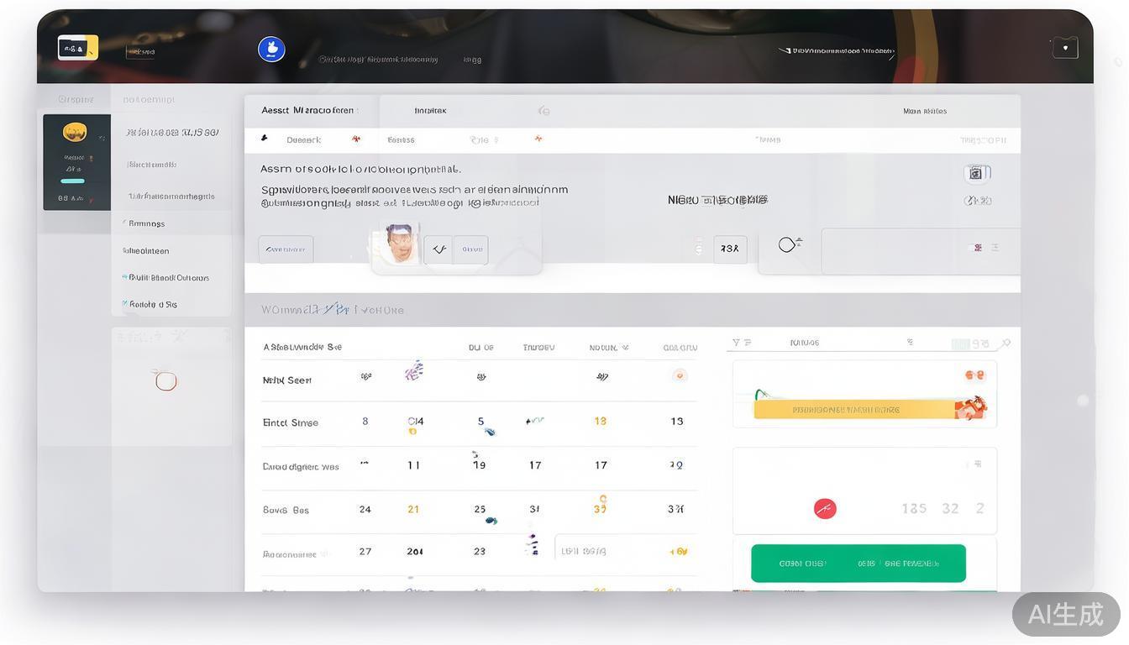Click the small square icon in header's right corner

point(1064,48)
